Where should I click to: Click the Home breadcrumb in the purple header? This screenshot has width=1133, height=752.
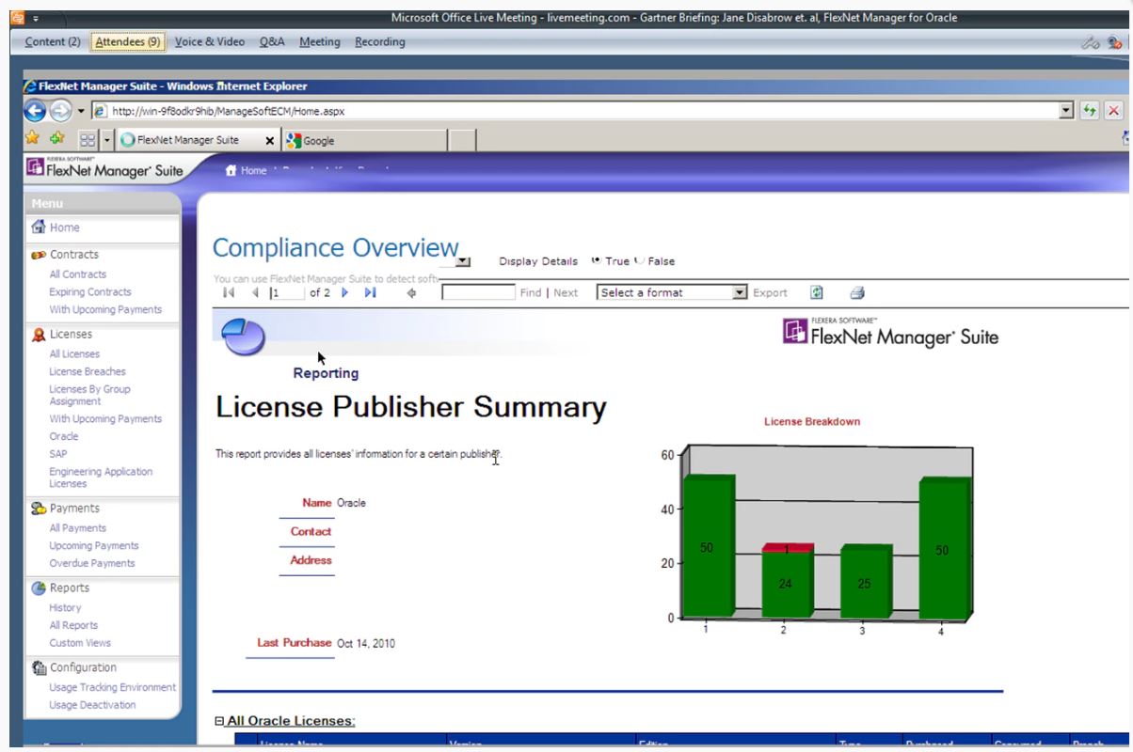pyautogui.click(x=247, y=170)
